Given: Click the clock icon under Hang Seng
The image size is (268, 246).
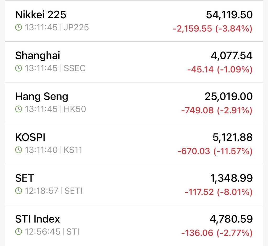Looking at the screenshot, I should pyautogui.click(x=19, y=109).
